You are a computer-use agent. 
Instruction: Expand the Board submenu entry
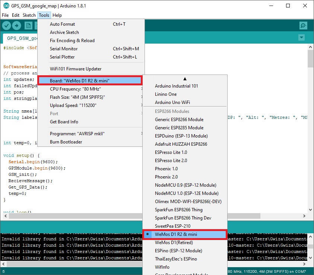[89, 81]
